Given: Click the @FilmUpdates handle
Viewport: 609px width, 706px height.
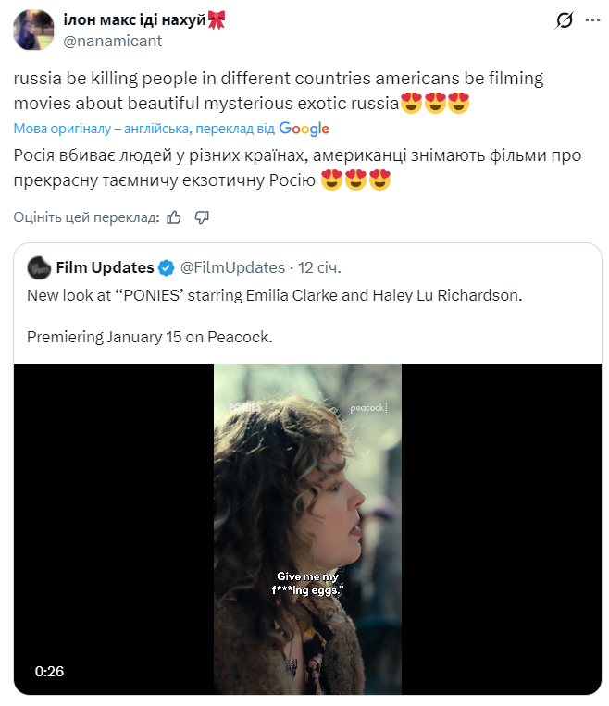Looking at the screenshot, I should click(x=231, y=267).
